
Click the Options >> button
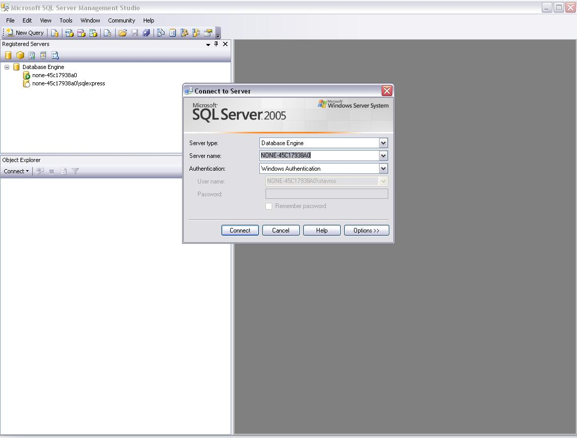coord(367,230)
